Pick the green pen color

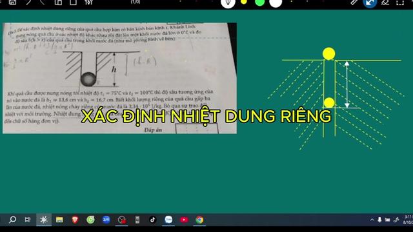[x=259, y=3]
